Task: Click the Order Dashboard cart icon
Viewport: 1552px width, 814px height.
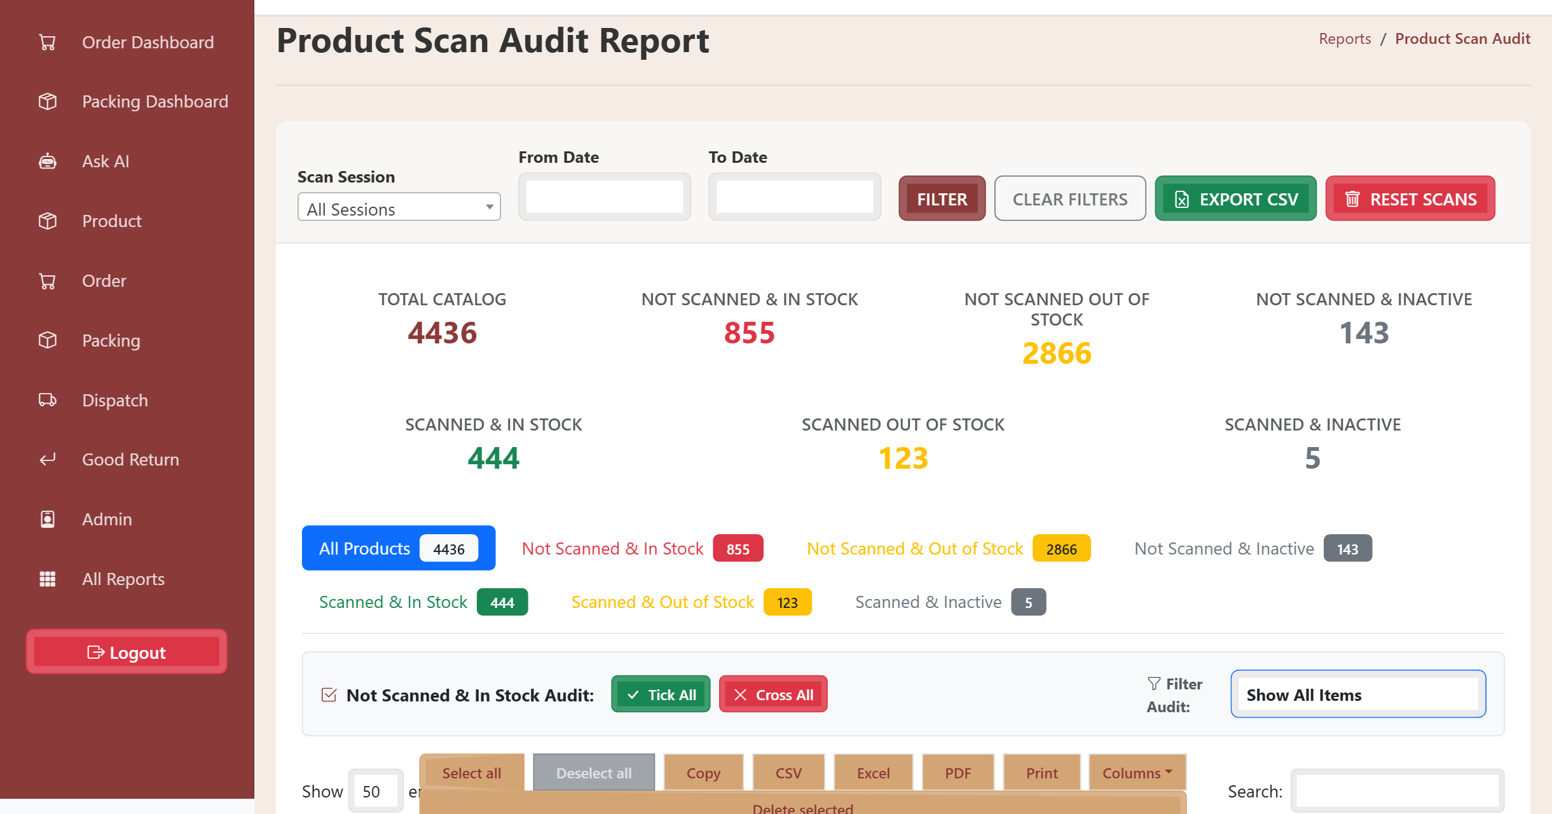Action: tap(47, 42)
